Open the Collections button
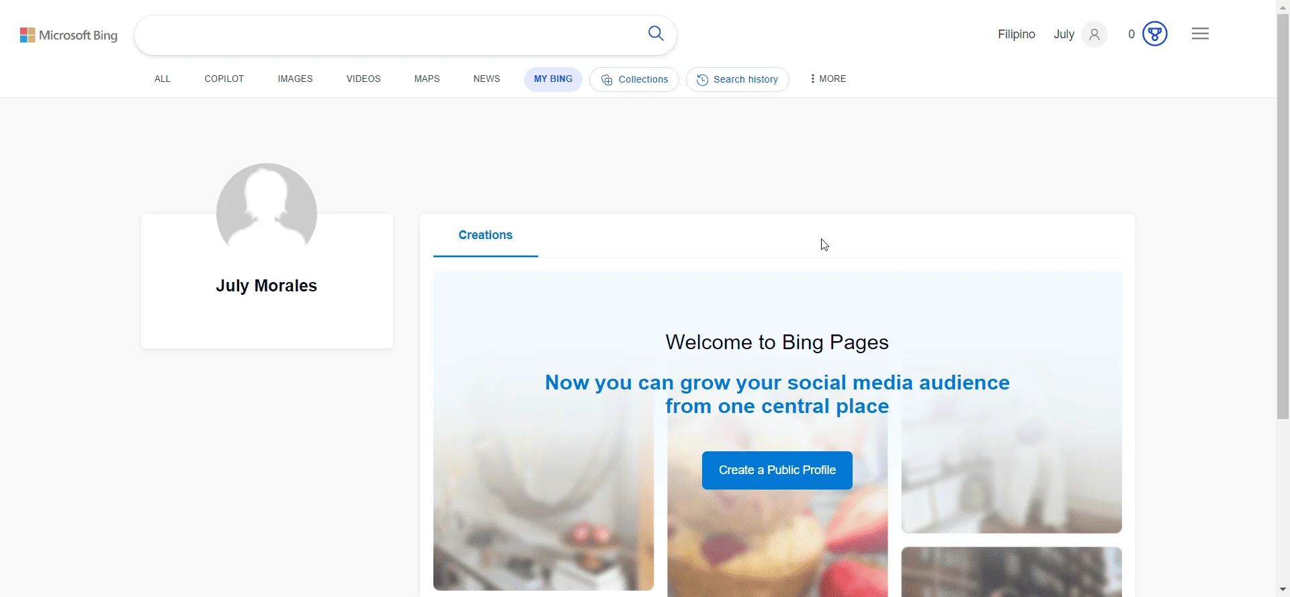This screenshot has height=597, width=1290. coord(634,79)
